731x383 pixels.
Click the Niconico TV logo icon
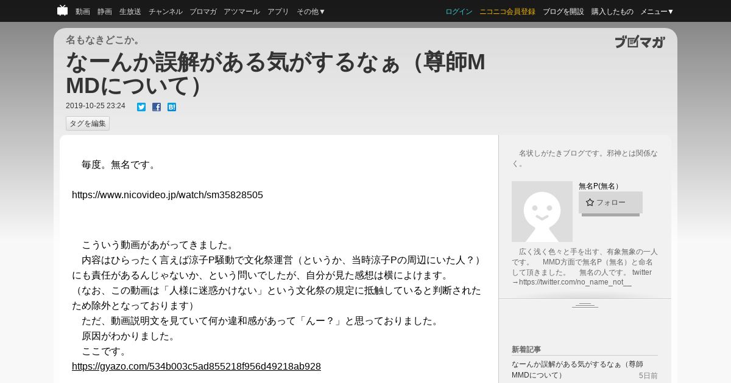tap(62, 10)
